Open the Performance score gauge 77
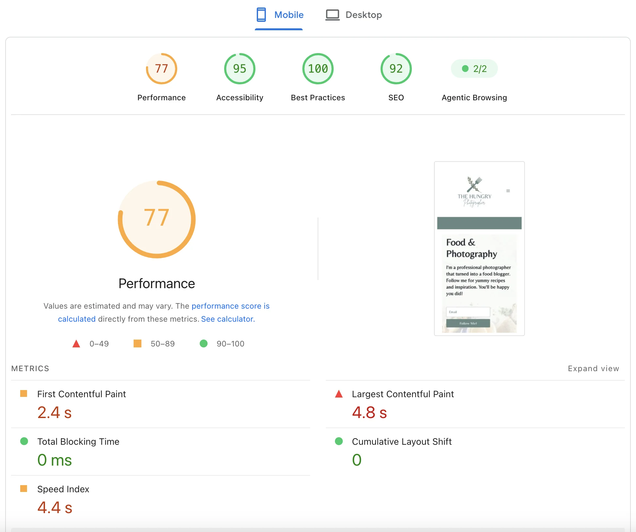This screenshot has width=636, height=532. click(162, 69)
